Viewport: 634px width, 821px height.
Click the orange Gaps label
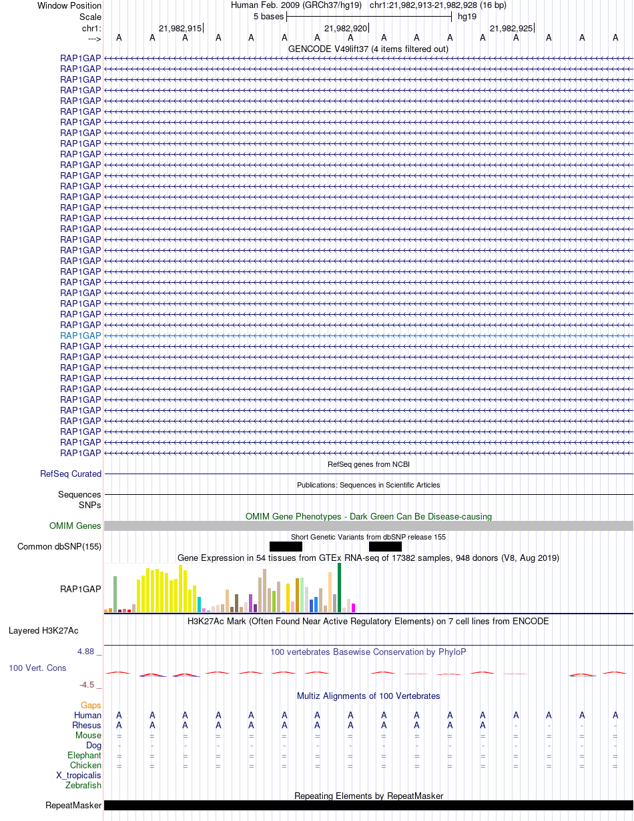pyautogui.click(x=91, y=705)
